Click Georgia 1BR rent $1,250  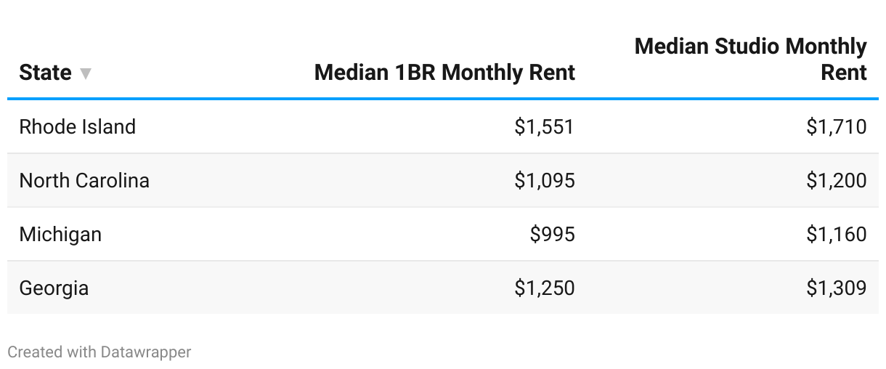click(x=545, y=288)
